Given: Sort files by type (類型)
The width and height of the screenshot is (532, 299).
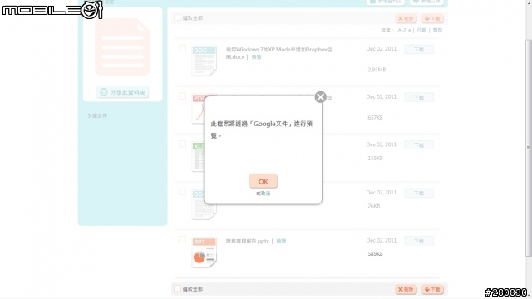Looking at the screenshot, I should pyautogui.click(x=437, y=30).
